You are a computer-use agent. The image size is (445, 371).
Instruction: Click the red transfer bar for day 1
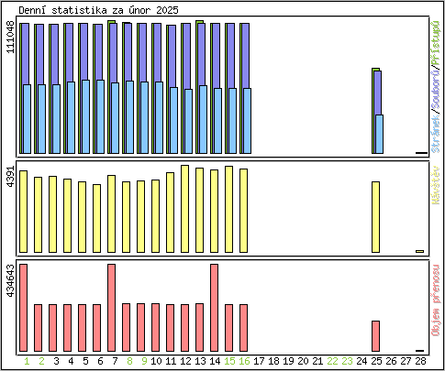pyautogui.click(x=24, y=308)
